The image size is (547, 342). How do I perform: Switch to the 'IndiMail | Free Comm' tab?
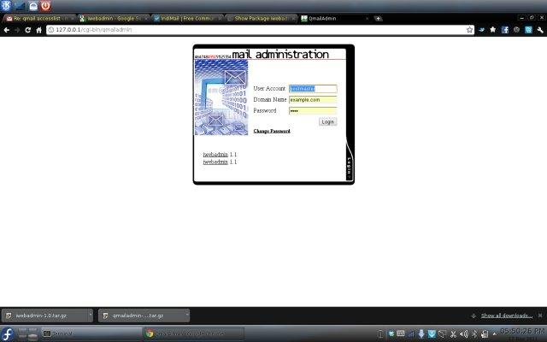point(188,19)
